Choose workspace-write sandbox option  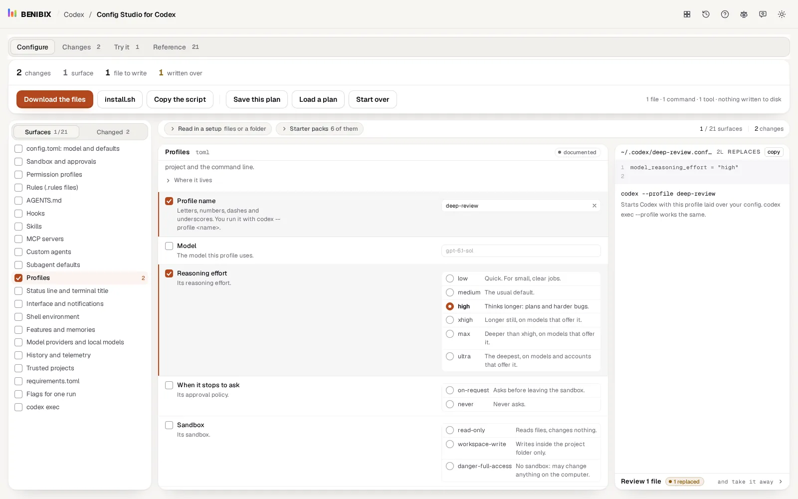(x=450, y=444)
